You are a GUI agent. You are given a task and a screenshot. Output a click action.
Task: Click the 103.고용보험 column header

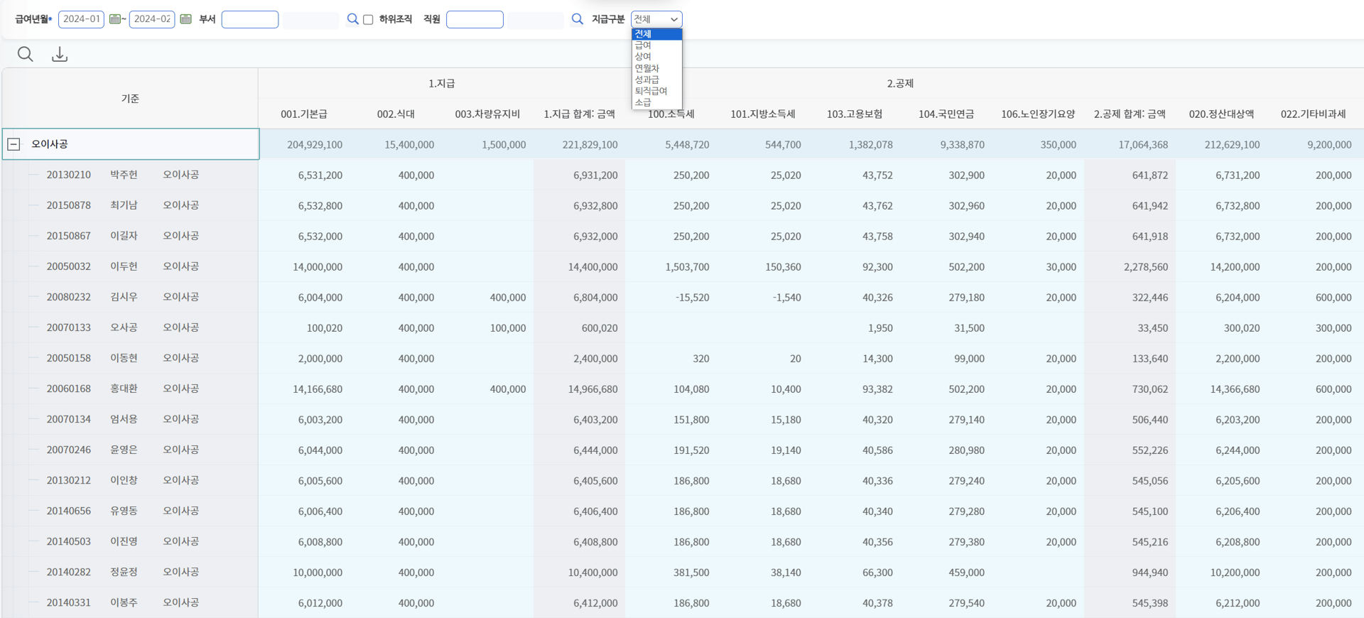[x=855, y=114]
